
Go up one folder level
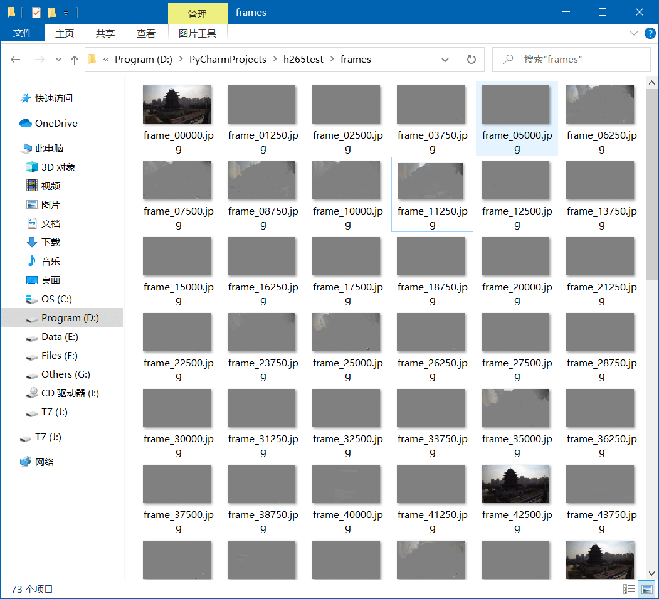tap(75, 60)
